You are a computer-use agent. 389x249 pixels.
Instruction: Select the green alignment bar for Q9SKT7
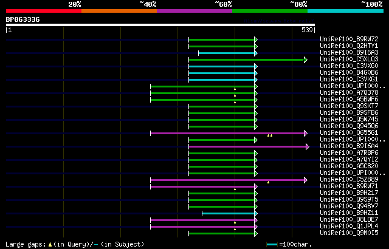221,106
